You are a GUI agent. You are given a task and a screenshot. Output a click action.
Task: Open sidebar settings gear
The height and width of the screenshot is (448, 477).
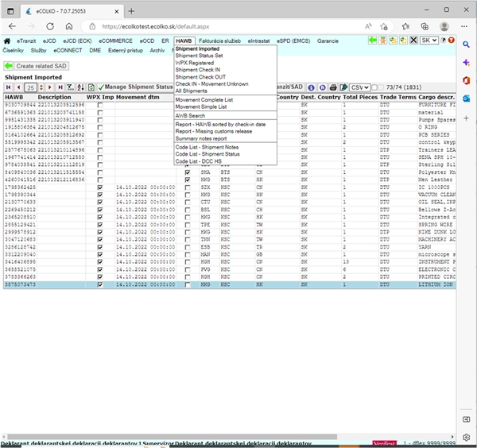coord(467,438)
